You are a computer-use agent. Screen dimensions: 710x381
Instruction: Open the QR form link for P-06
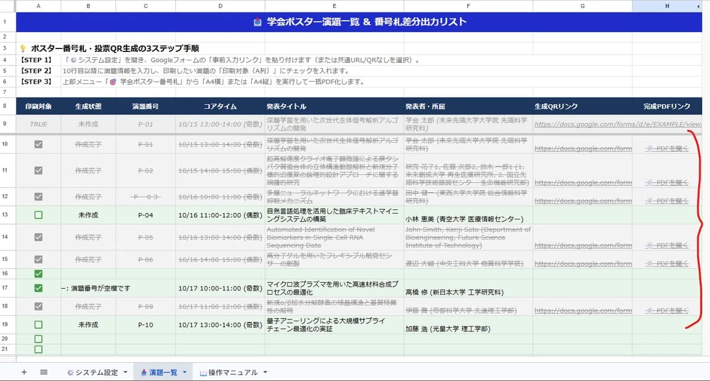pyautogui.click(x=583, y=264)
